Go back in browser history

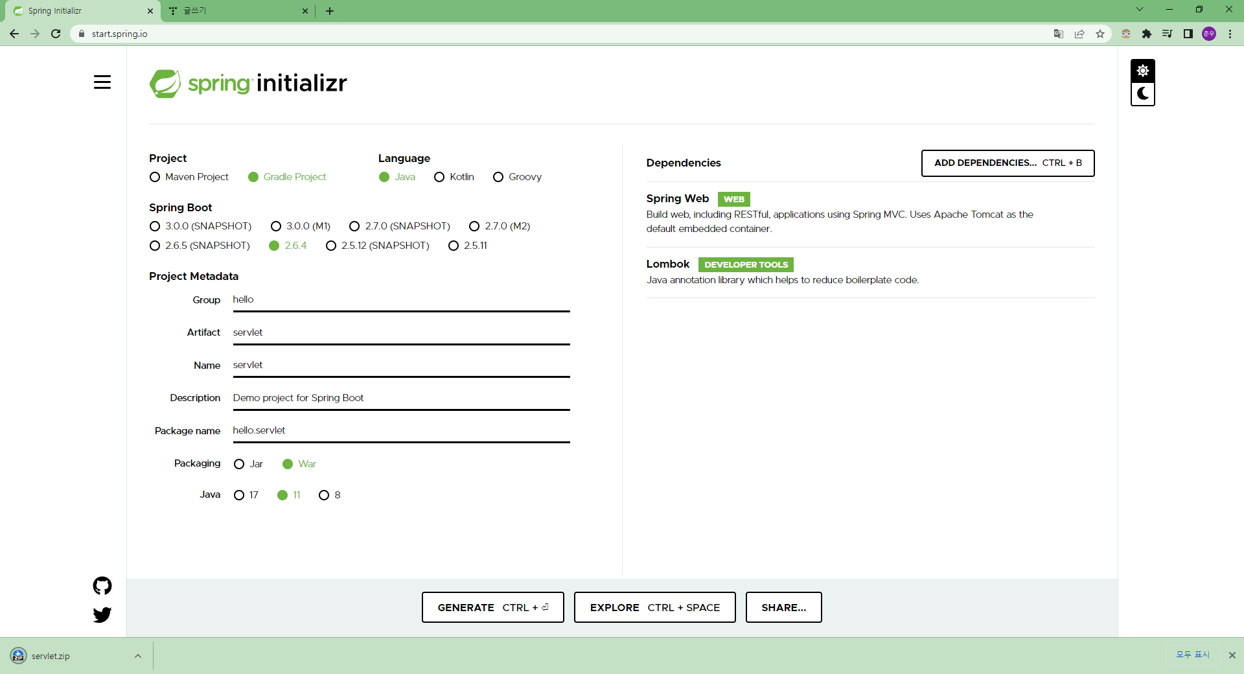tap(14, 34)
